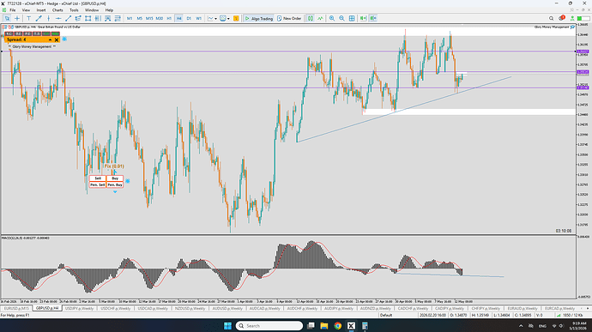
Task: Activate the crosshair tool
Action: [17, 18]
